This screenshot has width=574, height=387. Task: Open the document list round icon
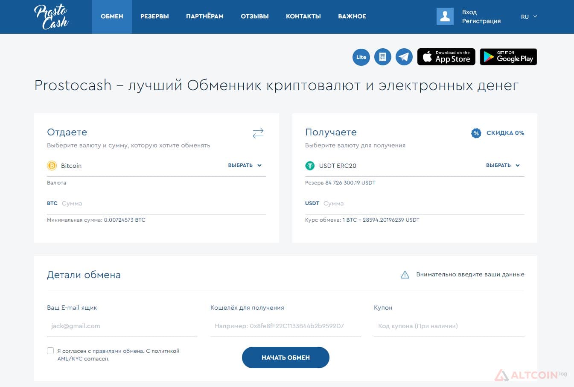point(383,57)
